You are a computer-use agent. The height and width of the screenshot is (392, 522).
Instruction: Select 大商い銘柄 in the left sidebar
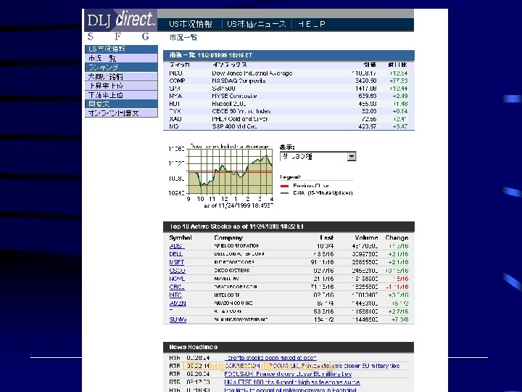point(121,77)
